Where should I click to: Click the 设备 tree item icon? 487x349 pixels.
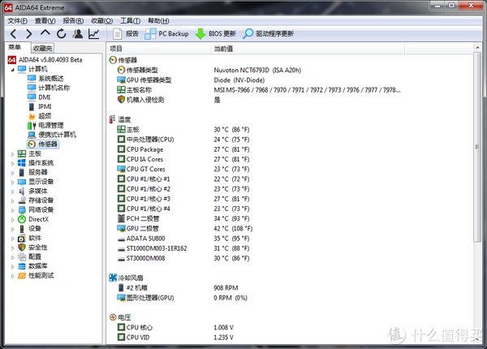[22, 229]
